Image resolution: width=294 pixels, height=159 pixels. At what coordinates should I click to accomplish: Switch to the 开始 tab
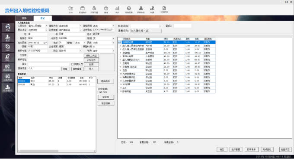coord(24,18)
